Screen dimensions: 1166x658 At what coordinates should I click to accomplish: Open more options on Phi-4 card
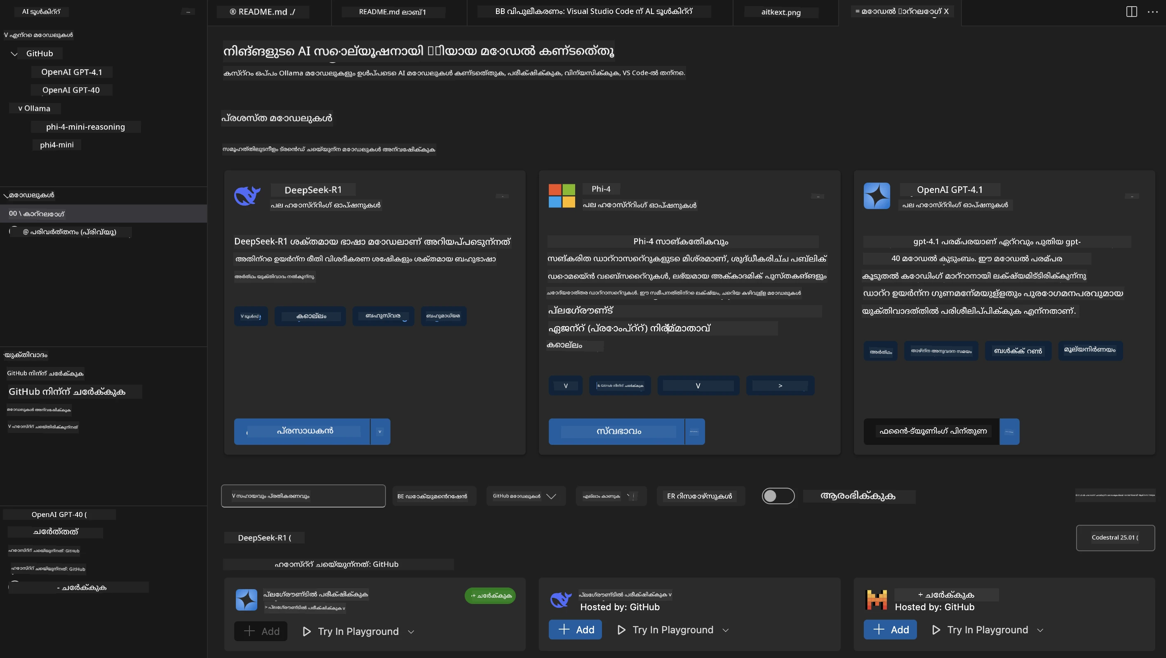(x=818, y=196)
